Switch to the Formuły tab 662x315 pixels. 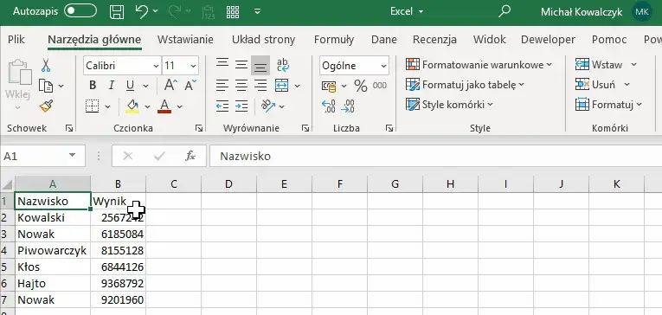click(x=334, y=40)
